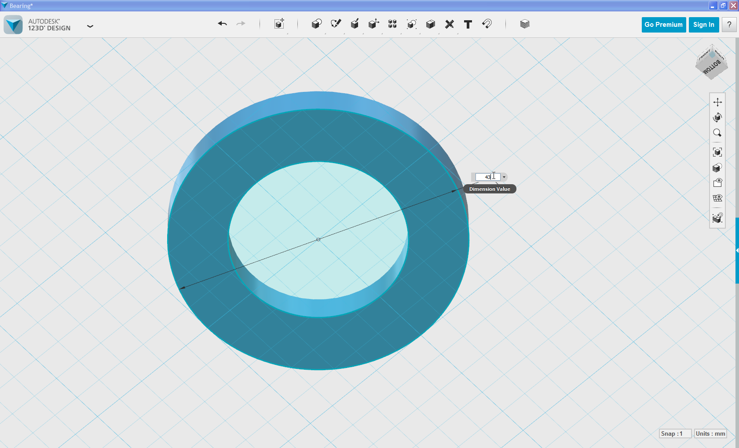Click the Fit view icon
This screenshot has height=448, width=739.
717,152
